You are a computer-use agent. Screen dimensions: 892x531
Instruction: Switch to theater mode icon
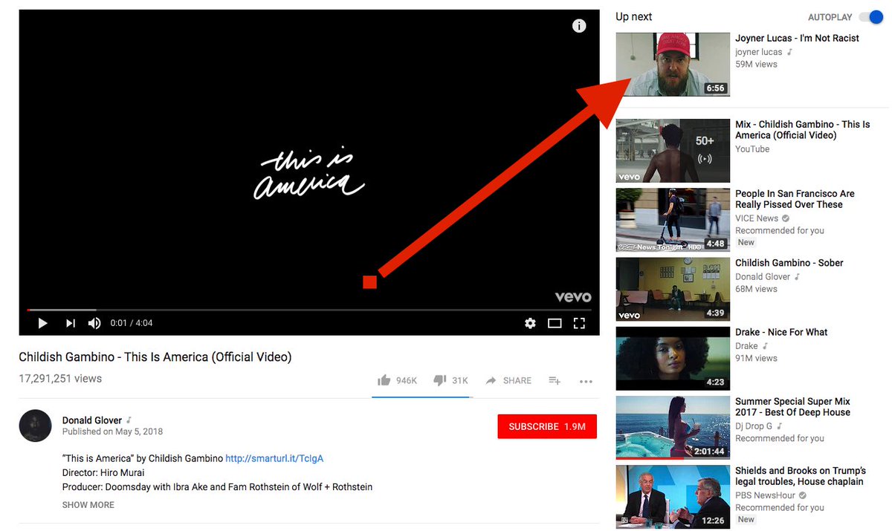pos(555,323)
